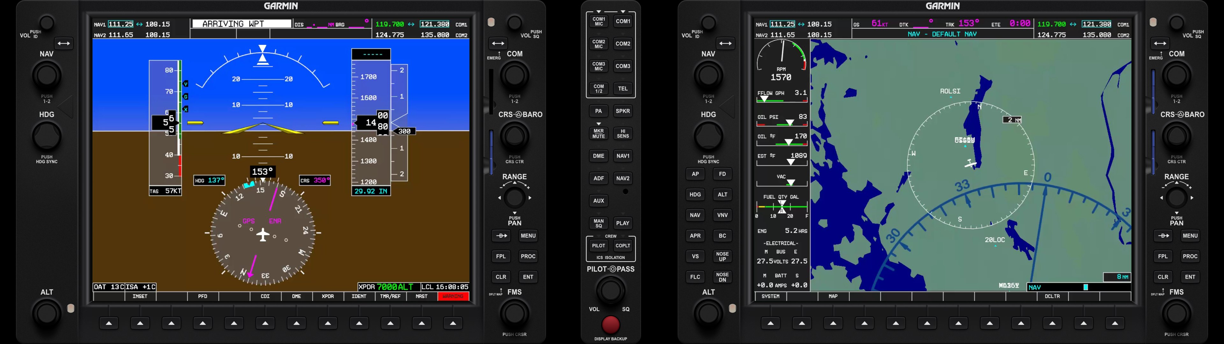Click the ENT key on the MFD

[1190, 277]
